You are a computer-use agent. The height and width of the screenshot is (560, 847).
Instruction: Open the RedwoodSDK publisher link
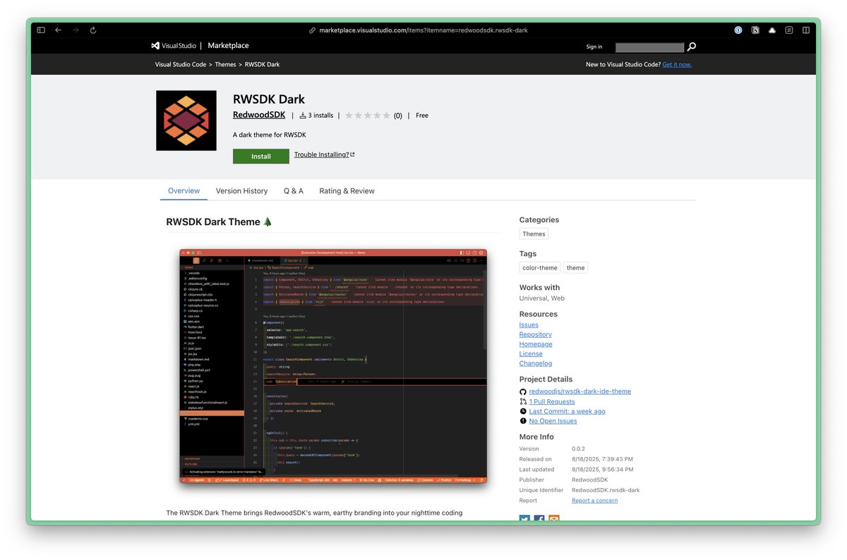[259, 115]
